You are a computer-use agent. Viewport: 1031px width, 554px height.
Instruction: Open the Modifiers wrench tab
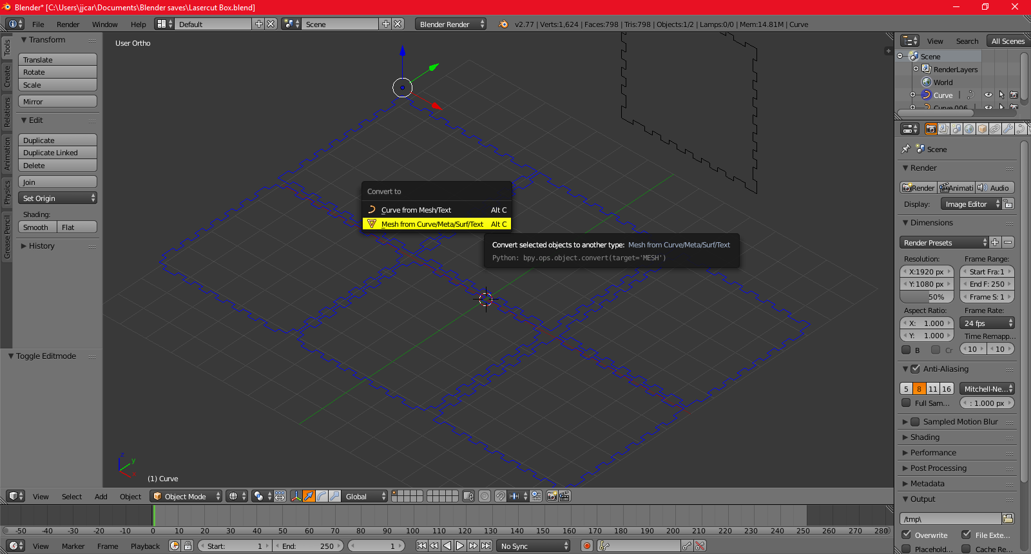point(1008,129)
